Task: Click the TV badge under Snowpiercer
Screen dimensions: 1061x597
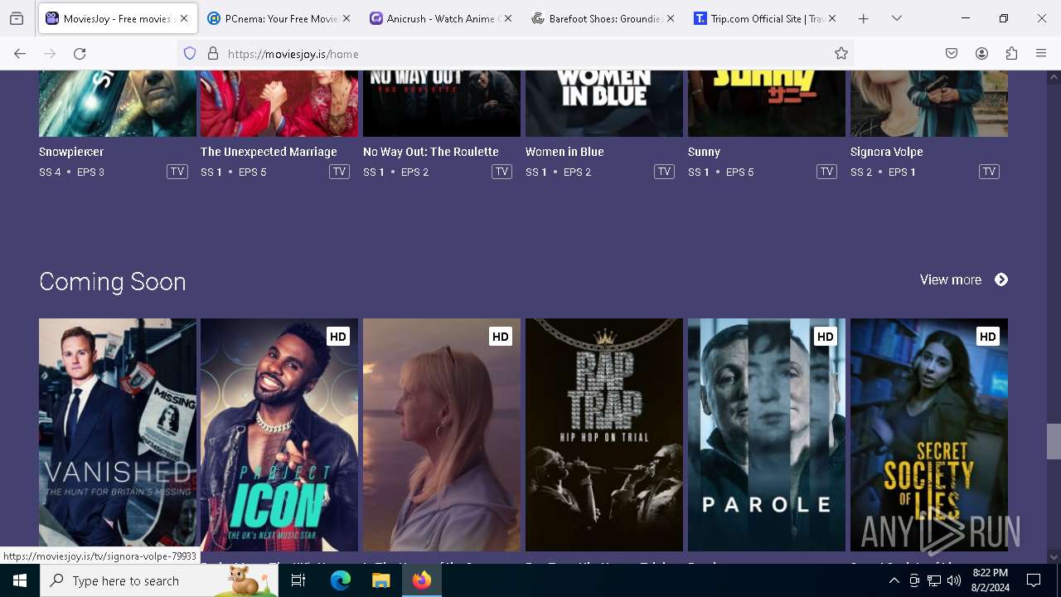Action: [177, 172]
